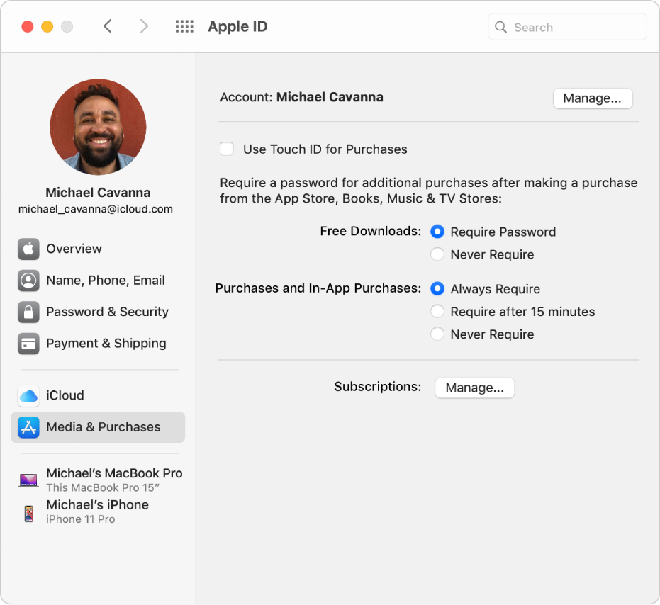Select Never Require for In-App Purchases
The width and height of the screenshot is (660, 605).
point(438,334)
